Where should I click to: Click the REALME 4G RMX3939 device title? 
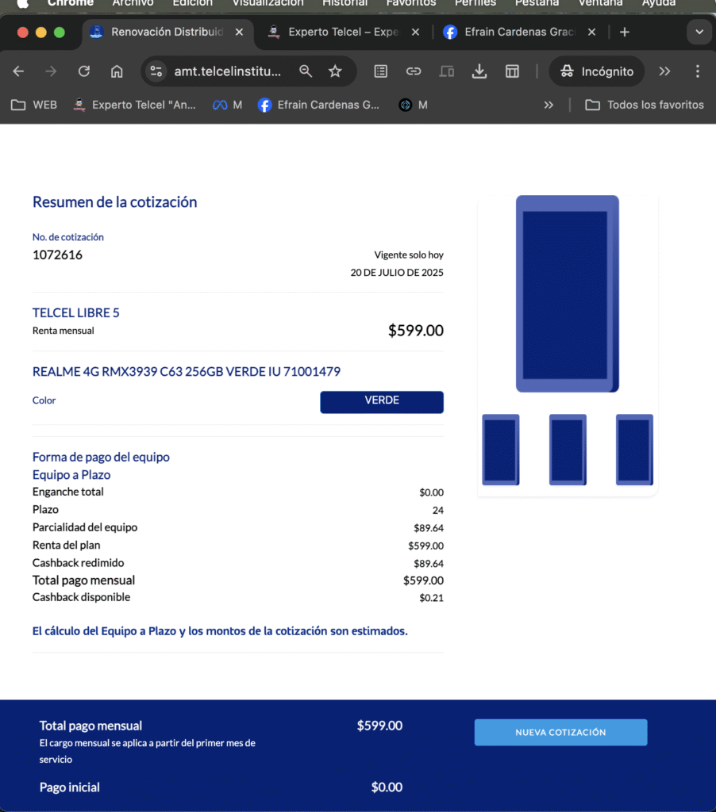click(186, 372)
